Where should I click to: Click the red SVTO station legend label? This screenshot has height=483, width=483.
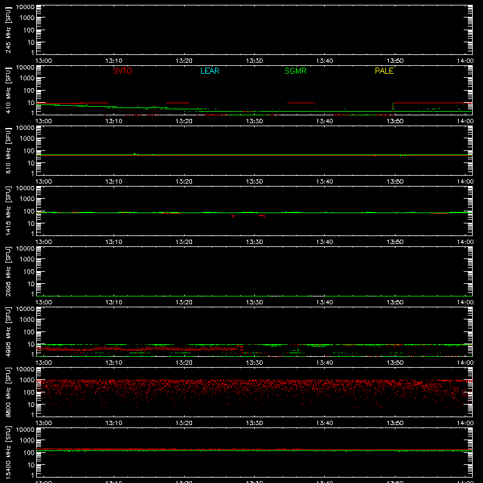(123, 71)
